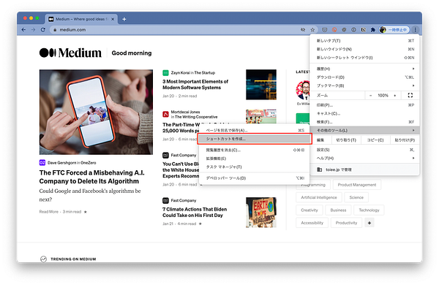Click コピー(C) in the edit row
The height and width of the screenshot is (285, 439).
click(375, 140)
